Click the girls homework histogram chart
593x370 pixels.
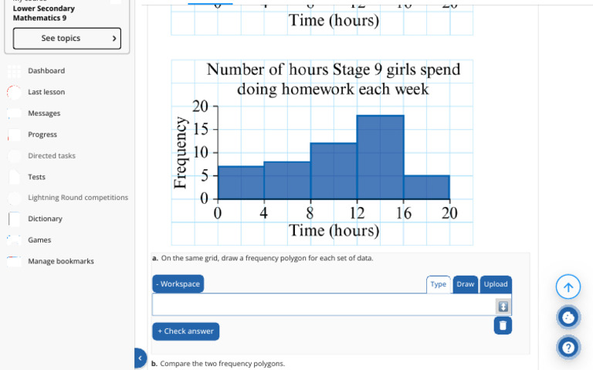[x=322, y=152]
